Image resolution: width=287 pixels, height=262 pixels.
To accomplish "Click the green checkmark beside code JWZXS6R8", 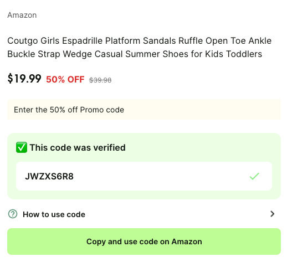I will tap(254, 176).
